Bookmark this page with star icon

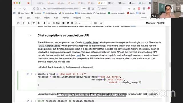coord(93,9)
